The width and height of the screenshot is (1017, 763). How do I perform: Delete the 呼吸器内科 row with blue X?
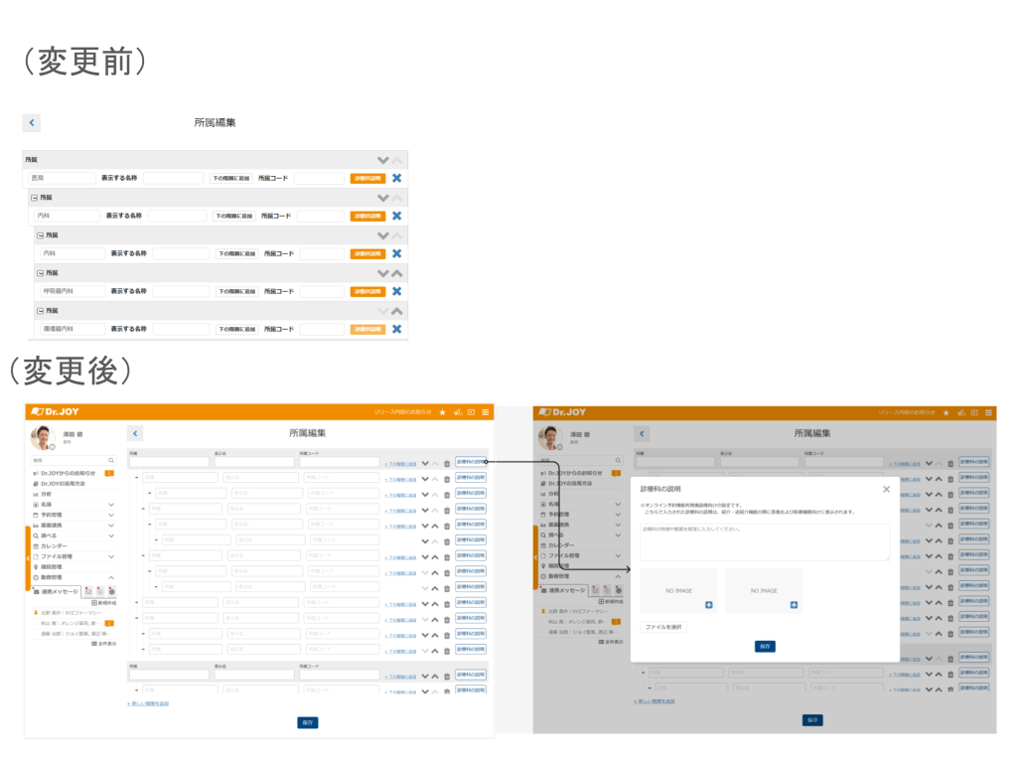(x=396, y=291)
